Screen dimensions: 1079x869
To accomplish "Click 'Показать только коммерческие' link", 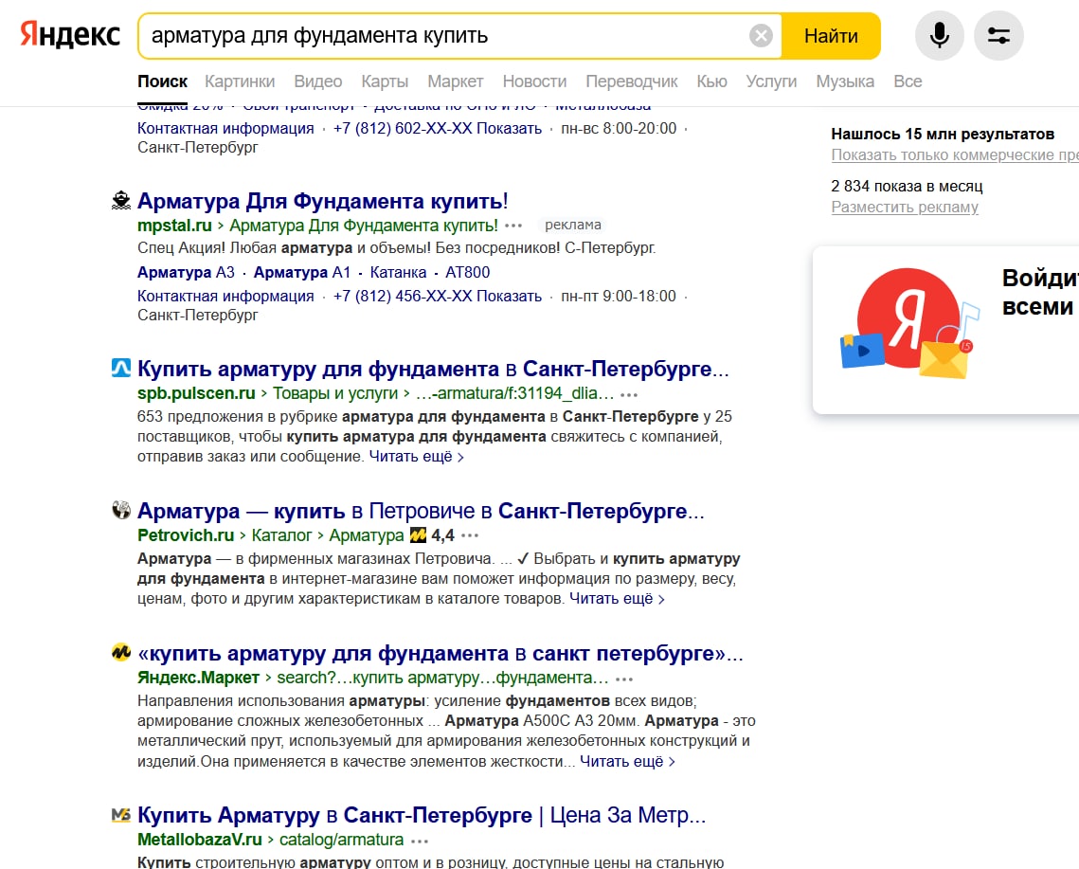I will point(955,154).
